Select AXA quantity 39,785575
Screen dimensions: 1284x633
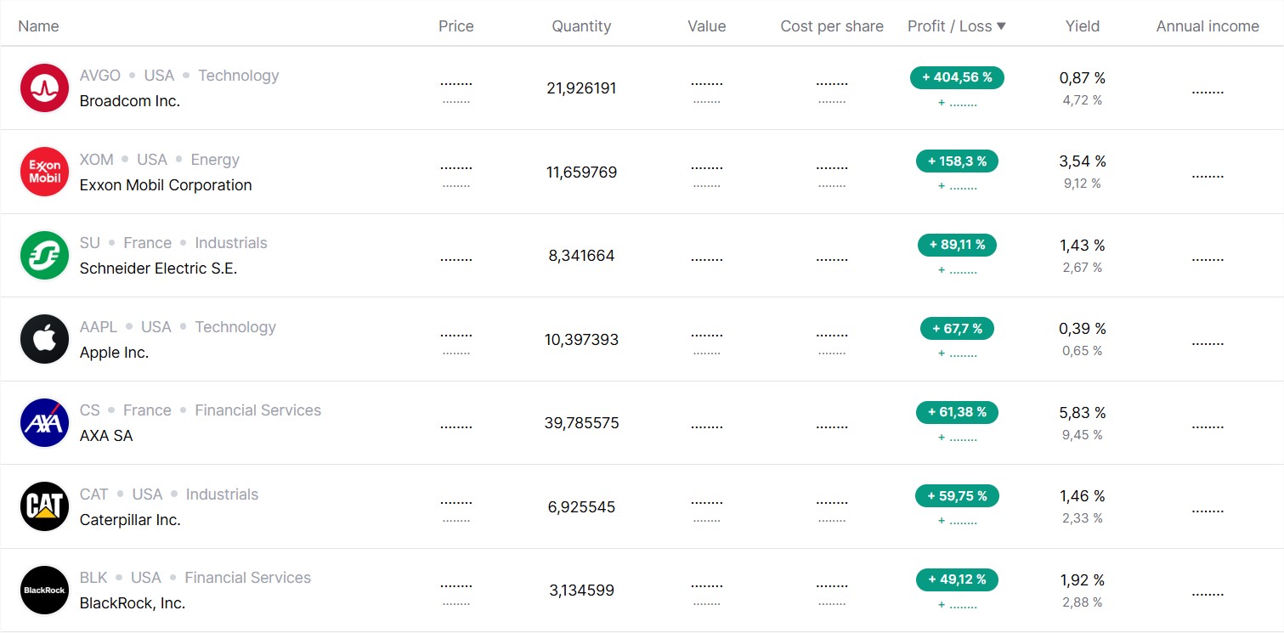pos(581,423)
